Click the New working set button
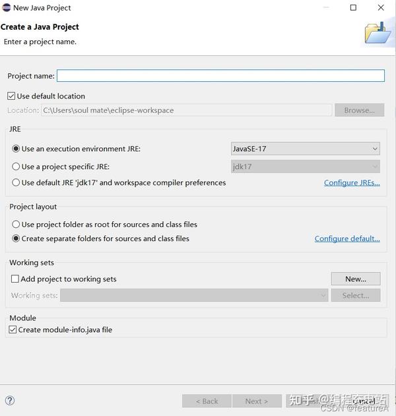This screenshot has height=416, width=396. tap(356, 279)
